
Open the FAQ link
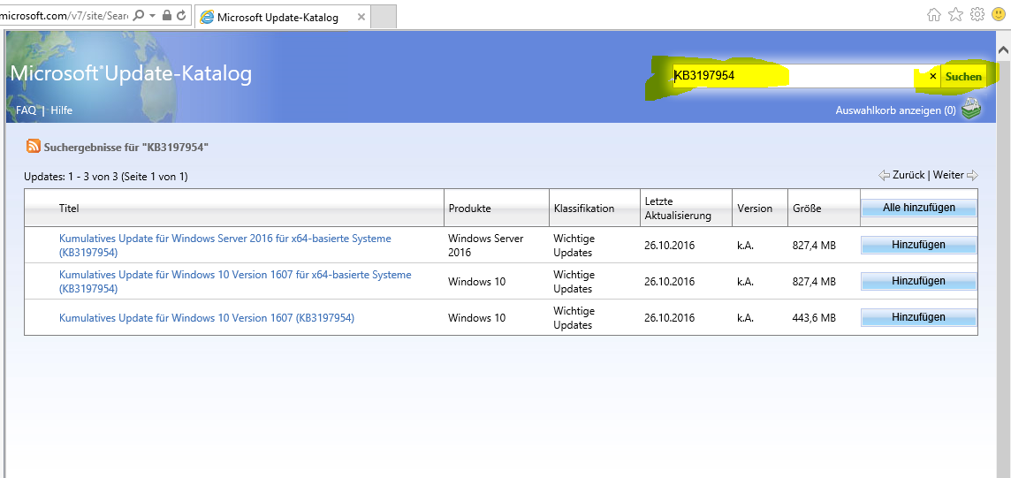tap(26, 110)
